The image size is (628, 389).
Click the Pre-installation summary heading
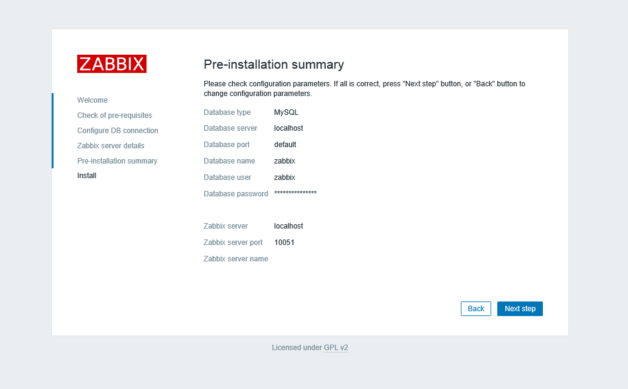click(274, 64)
